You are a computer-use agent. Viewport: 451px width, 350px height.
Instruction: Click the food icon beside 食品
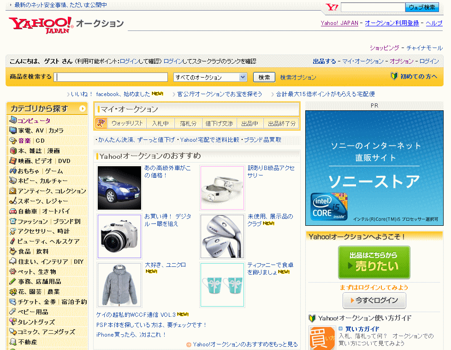click(13, 251)
